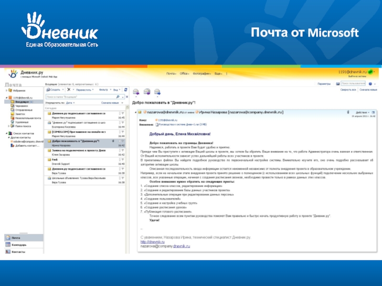Open message in separate window icon

coord(373,112)
